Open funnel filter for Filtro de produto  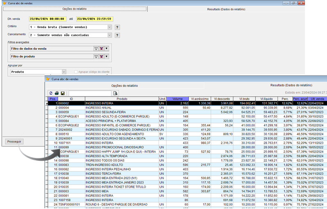(x=96, y=56)
